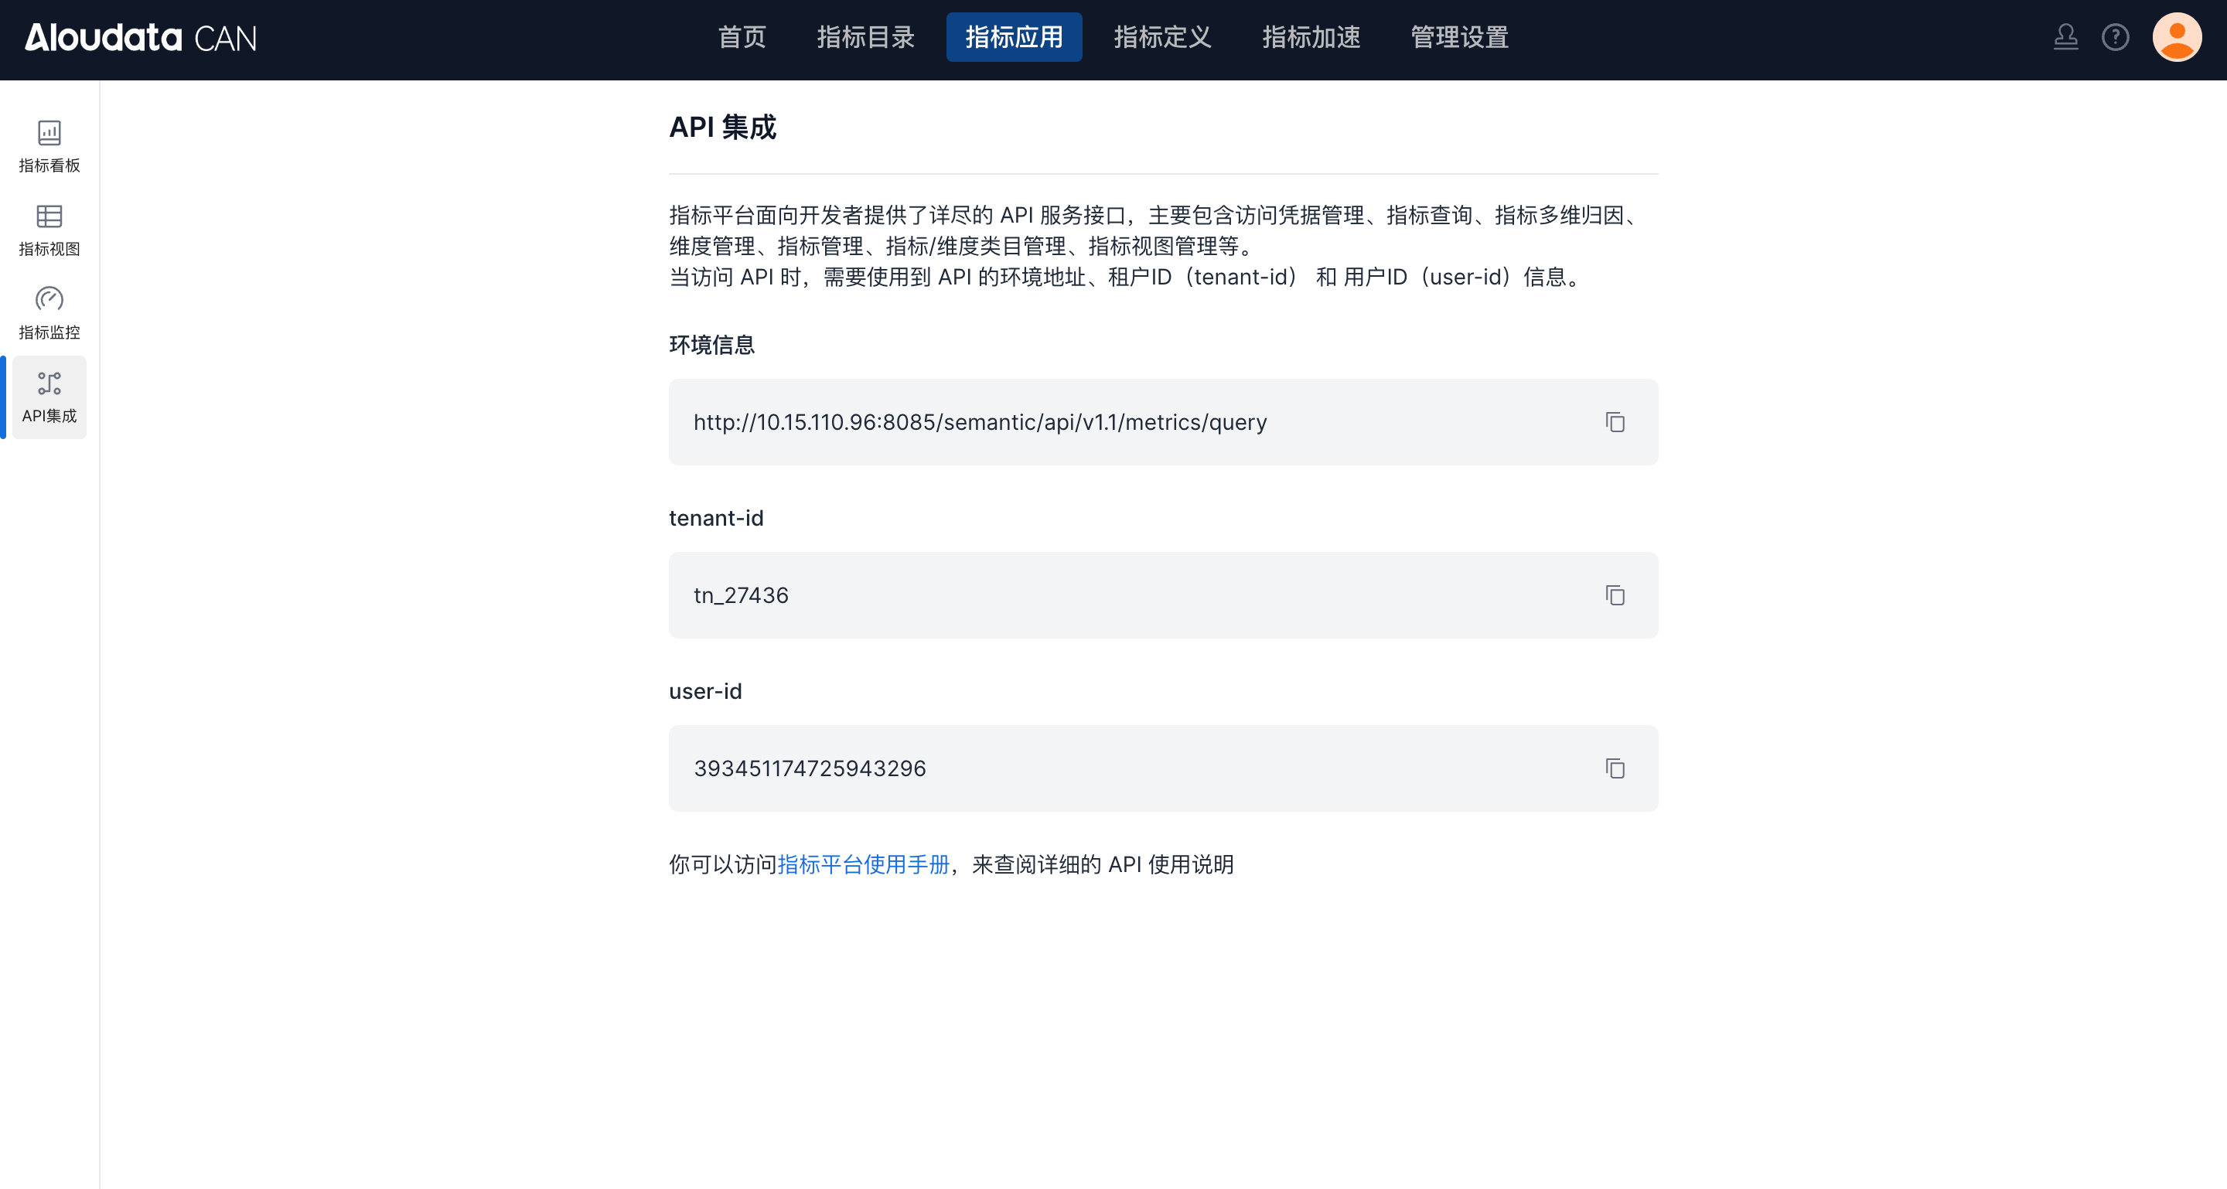The width and height of the screenshot is (2227, 1189).
Task: Open the help question mark icon
Action: pos(2115,37)
